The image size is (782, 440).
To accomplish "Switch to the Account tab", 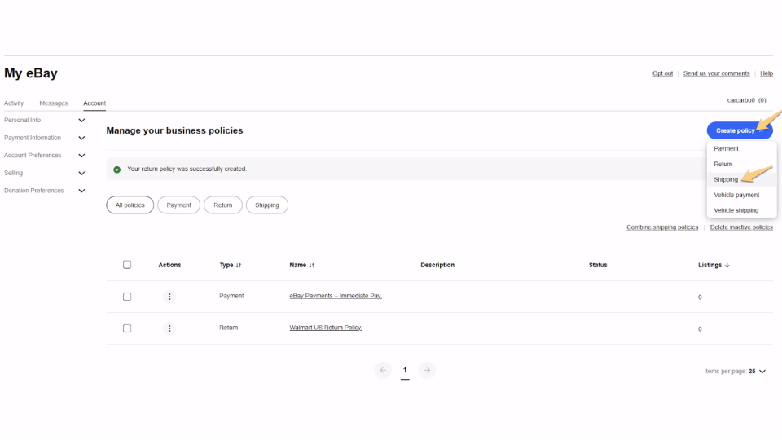I will [94, 103].
